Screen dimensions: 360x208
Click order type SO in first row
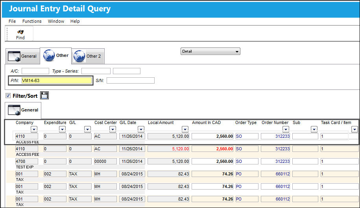click(x=247, y=136)
